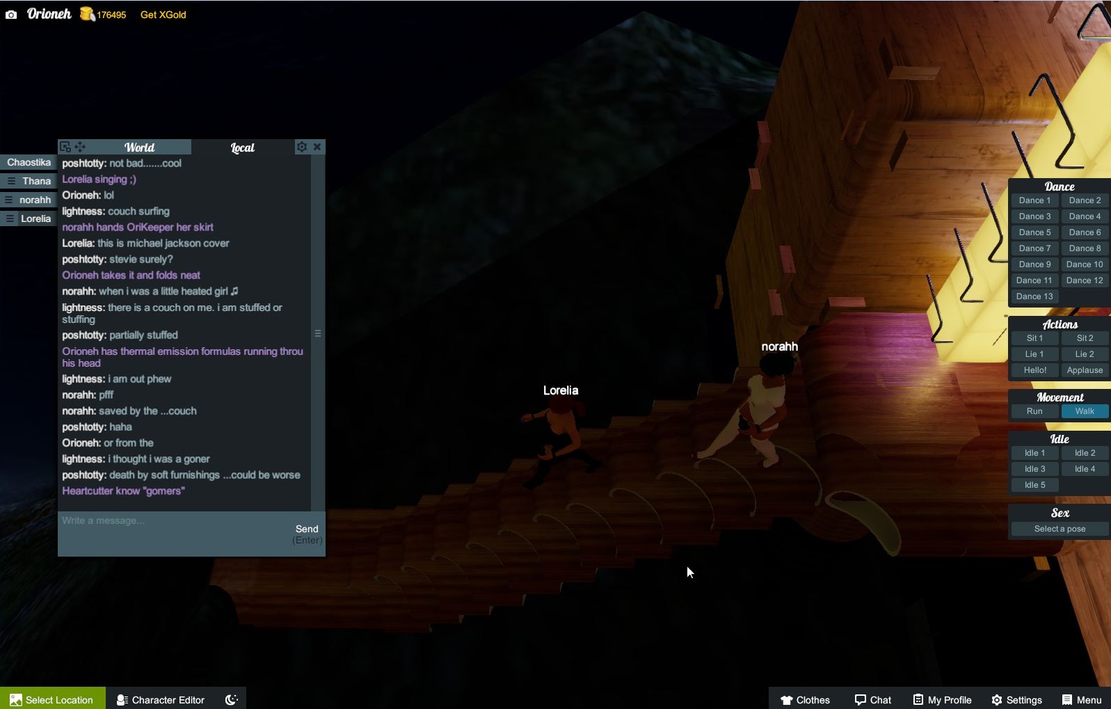Click the gold coins icon
The image size is (1111, 709).
(x=87, y=14)
